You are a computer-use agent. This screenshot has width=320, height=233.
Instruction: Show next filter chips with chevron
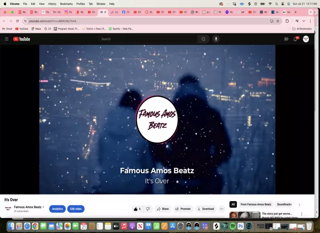click(300, 205)
